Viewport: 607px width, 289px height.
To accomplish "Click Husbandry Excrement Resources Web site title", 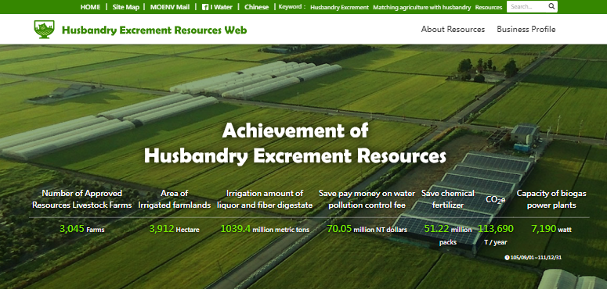I will point(154,30).
